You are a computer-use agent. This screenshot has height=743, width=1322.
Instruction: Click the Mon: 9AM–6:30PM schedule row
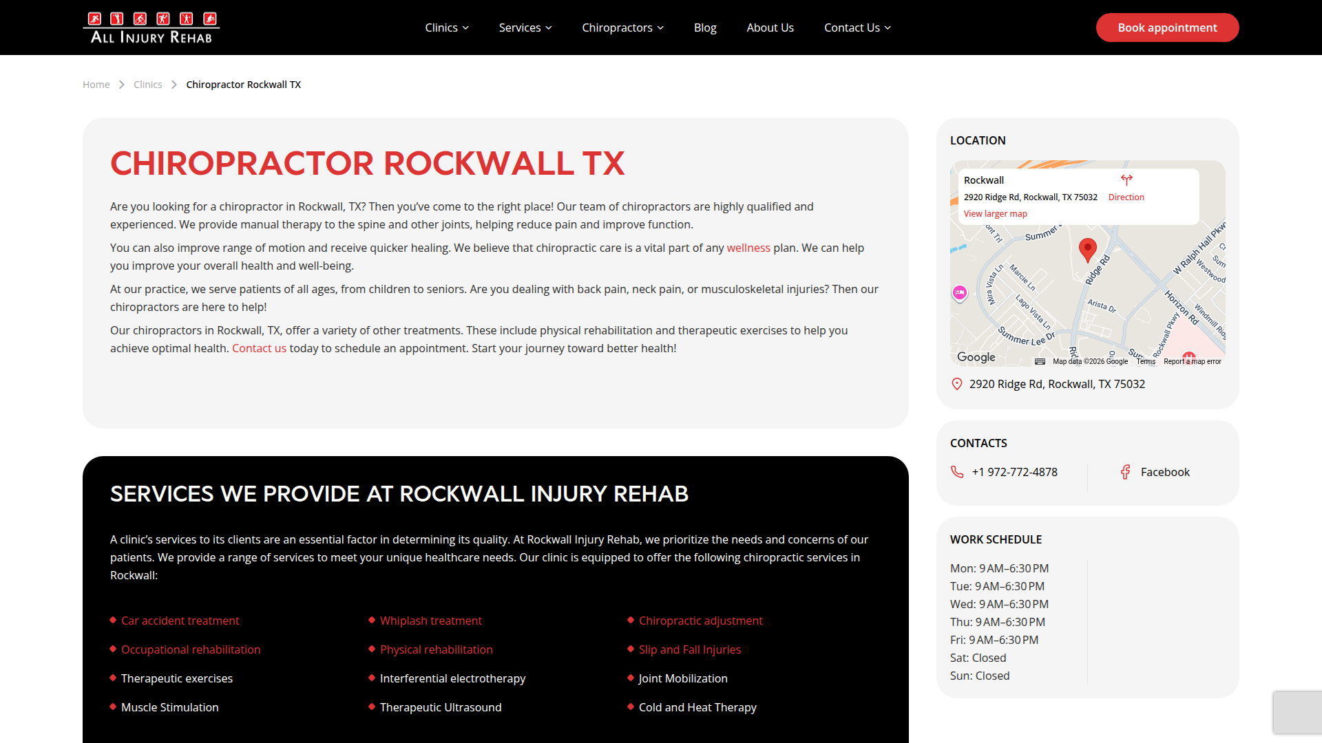click(x=1000, y=568)
